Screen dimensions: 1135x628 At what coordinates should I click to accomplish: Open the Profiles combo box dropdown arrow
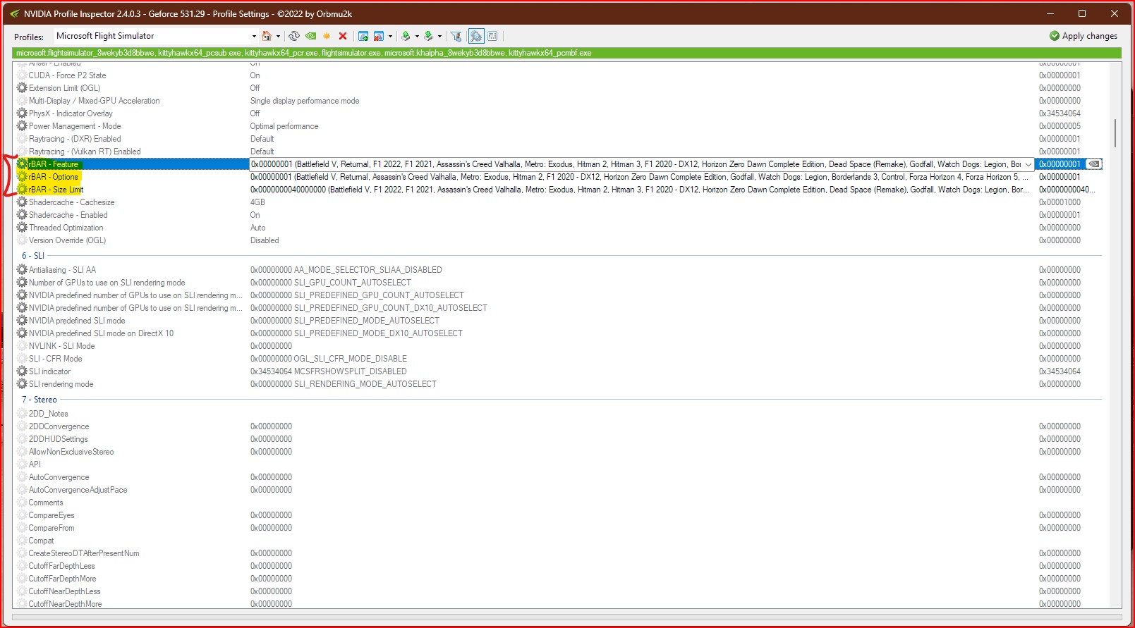tap(254, 36)
